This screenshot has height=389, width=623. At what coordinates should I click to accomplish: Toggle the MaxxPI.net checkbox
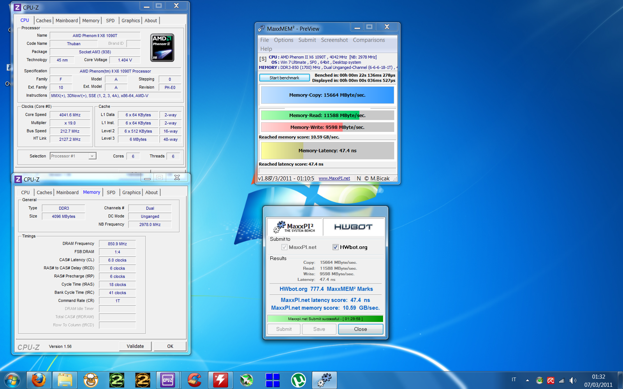[x=284, y=247]
